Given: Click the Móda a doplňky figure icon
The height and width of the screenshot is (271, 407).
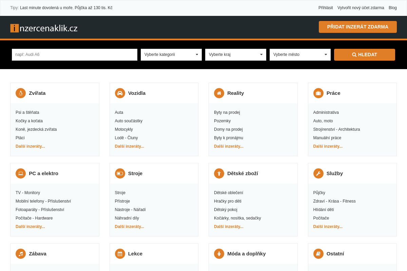Looking at the screenshot, I should tap(219, 254).
